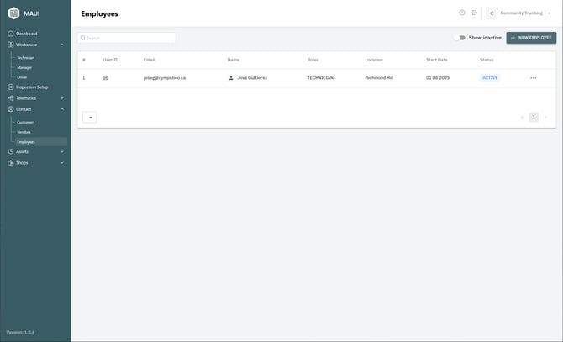563x342 pixels.
Task: Expand the Telematics section chevron
Action: [61, 98]
